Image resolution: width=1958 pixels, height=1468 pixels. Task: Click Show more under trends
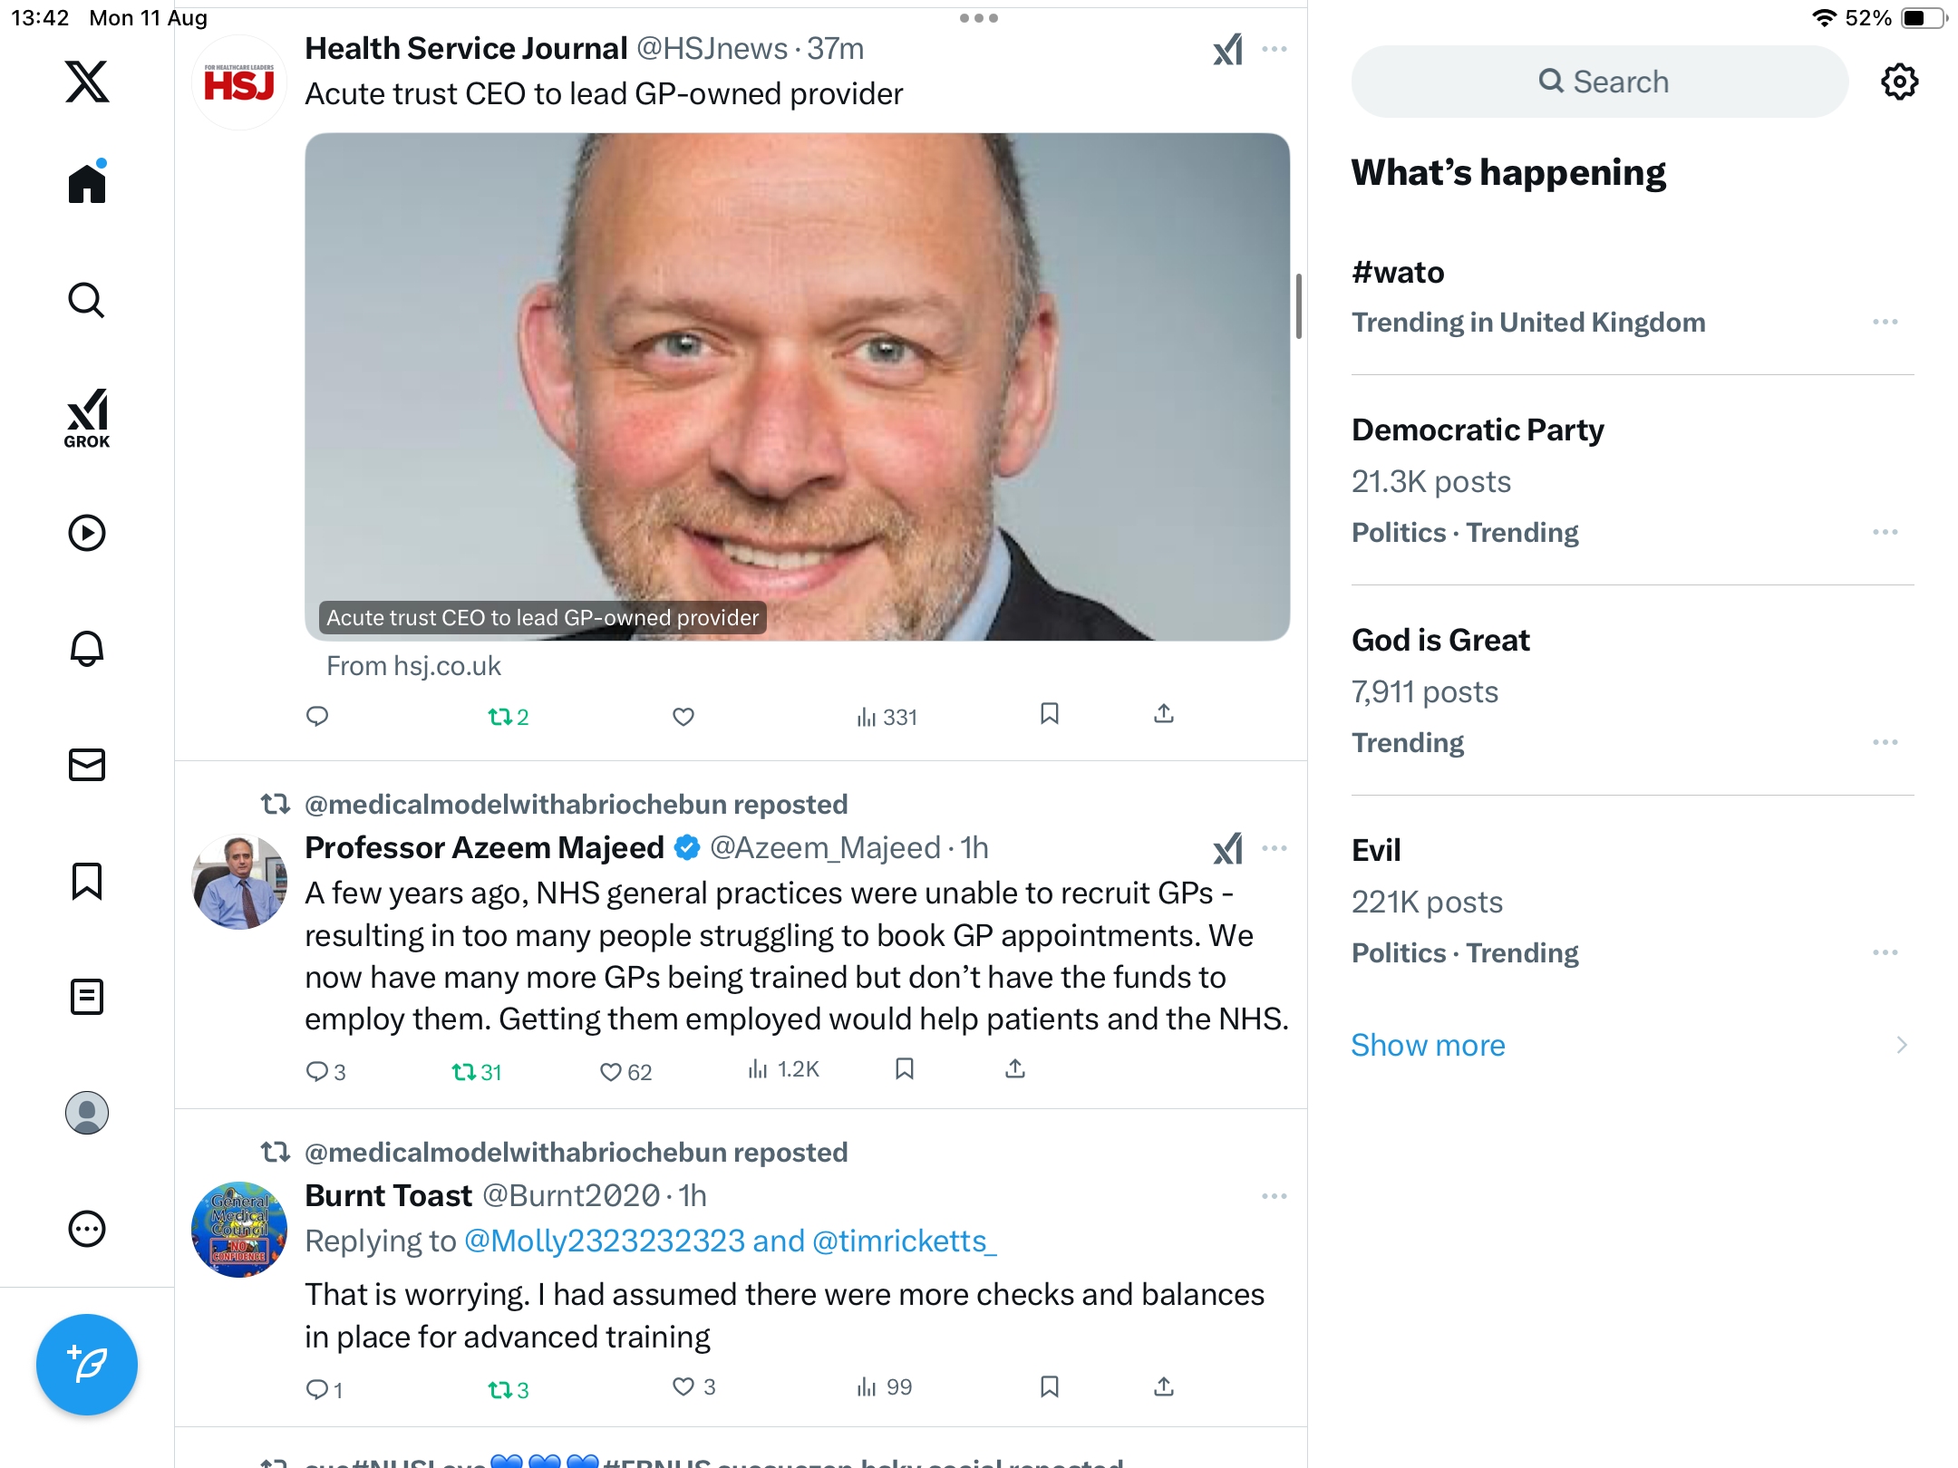(1428, 1045)
